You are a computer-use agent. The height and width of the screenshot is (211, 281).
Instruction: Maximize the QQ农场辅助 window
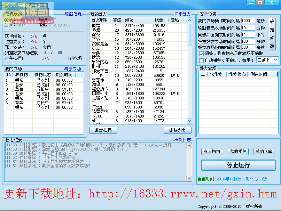pyautogui.click(x=260, y=3)
